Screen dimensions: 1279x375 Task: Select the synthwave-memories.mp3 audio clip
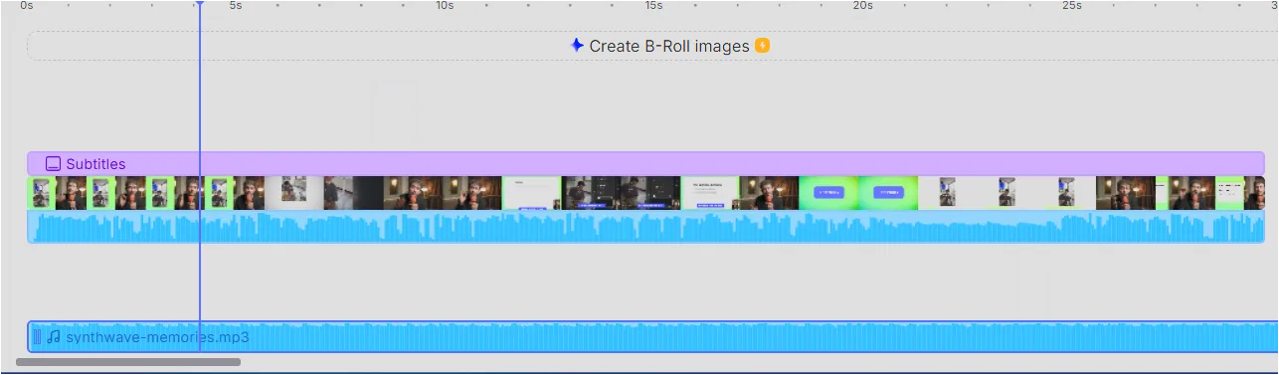[653, 337]
